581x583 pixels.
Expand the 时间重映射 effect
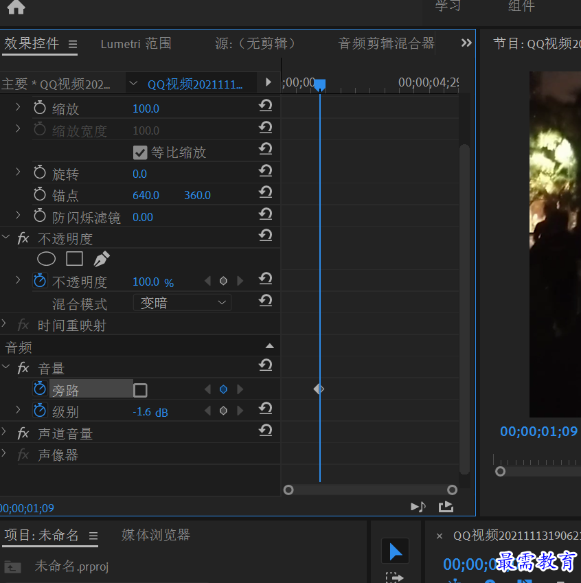click(4, 323)
